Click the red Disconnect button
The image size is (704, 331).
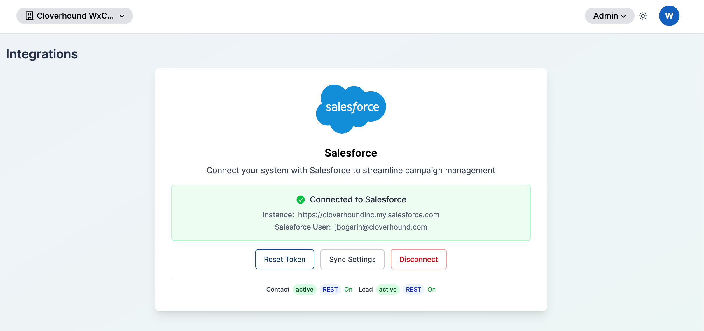click(x=419, y=259)
